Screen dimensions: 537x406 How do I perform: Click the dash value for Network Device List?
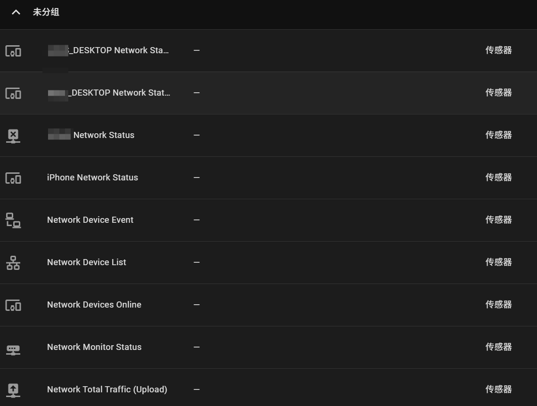tap(196, 262)
